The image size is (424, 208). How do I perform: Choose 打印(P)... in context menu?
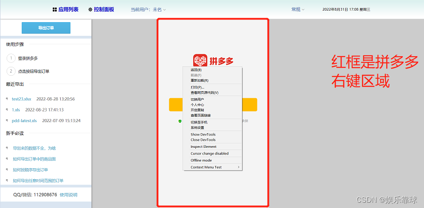pos(213,87)
